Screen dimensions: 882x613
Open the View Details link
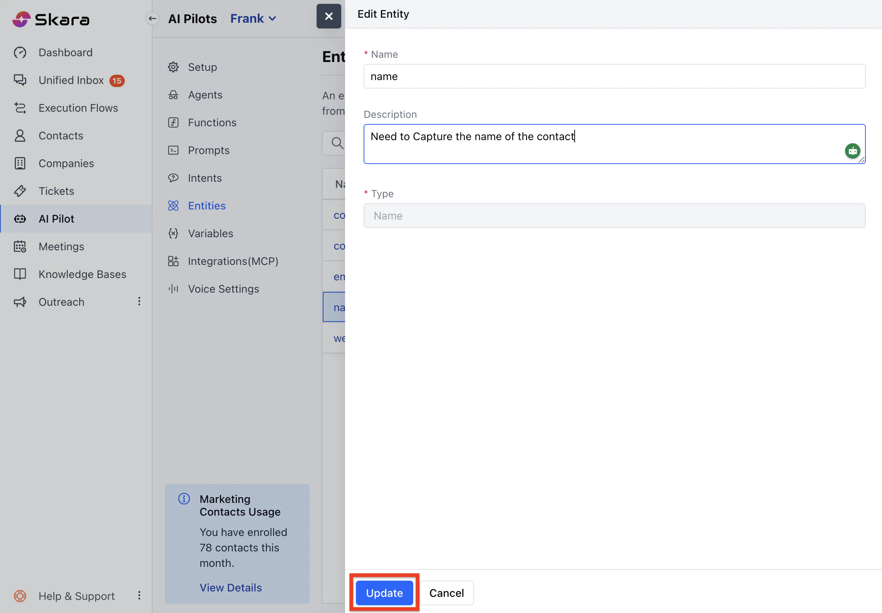(230, 588)
